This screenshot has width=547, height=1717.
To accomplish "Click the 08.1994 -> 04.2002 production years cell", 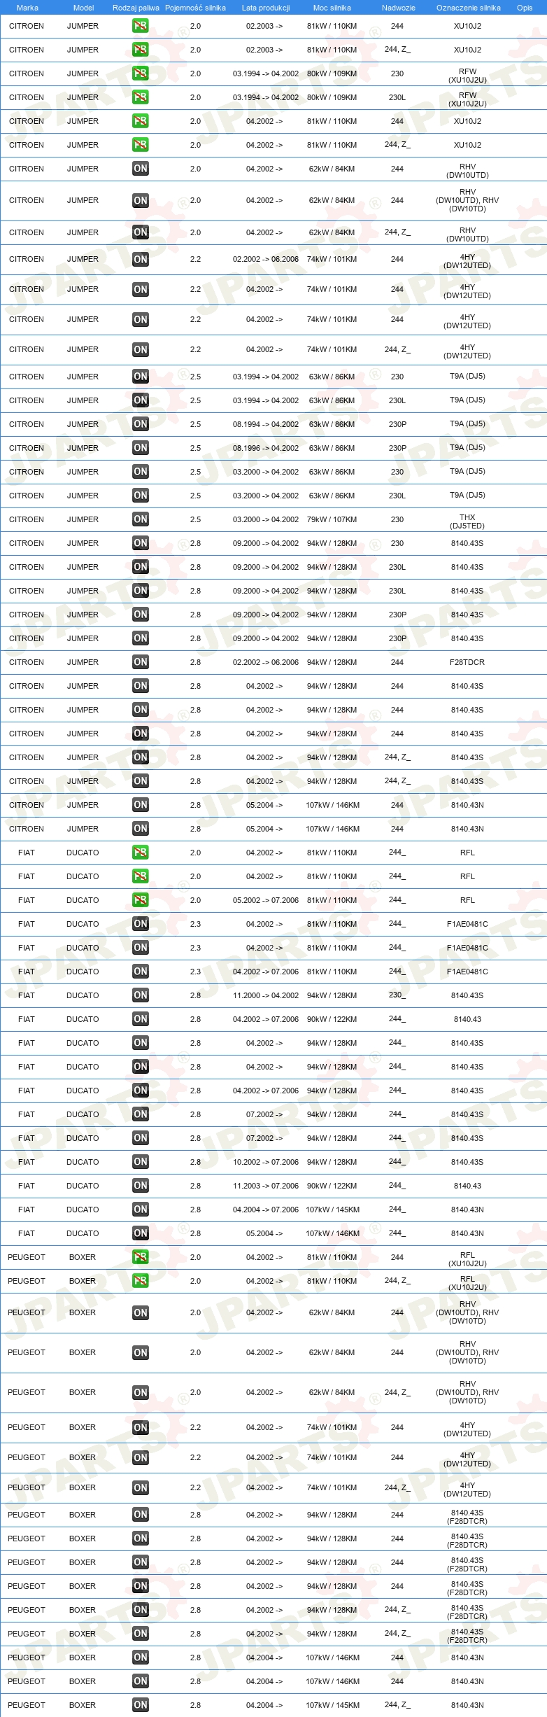I will point(266,424).
